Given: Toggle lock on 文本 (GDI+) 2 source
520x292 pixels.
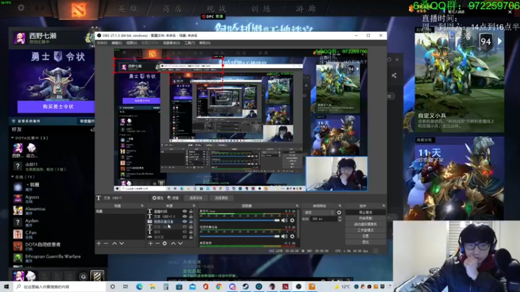Looking at the screenshot, I should [190, 216].
